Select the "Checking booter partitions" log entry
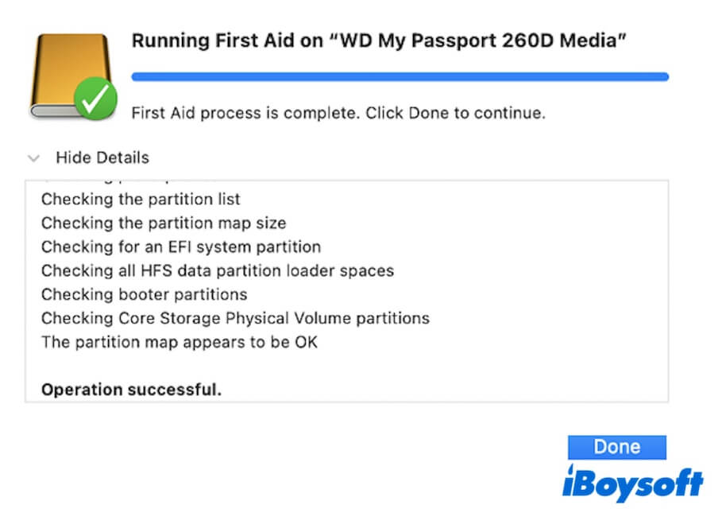This screenshot has height=509, width=722. [144, 294]
